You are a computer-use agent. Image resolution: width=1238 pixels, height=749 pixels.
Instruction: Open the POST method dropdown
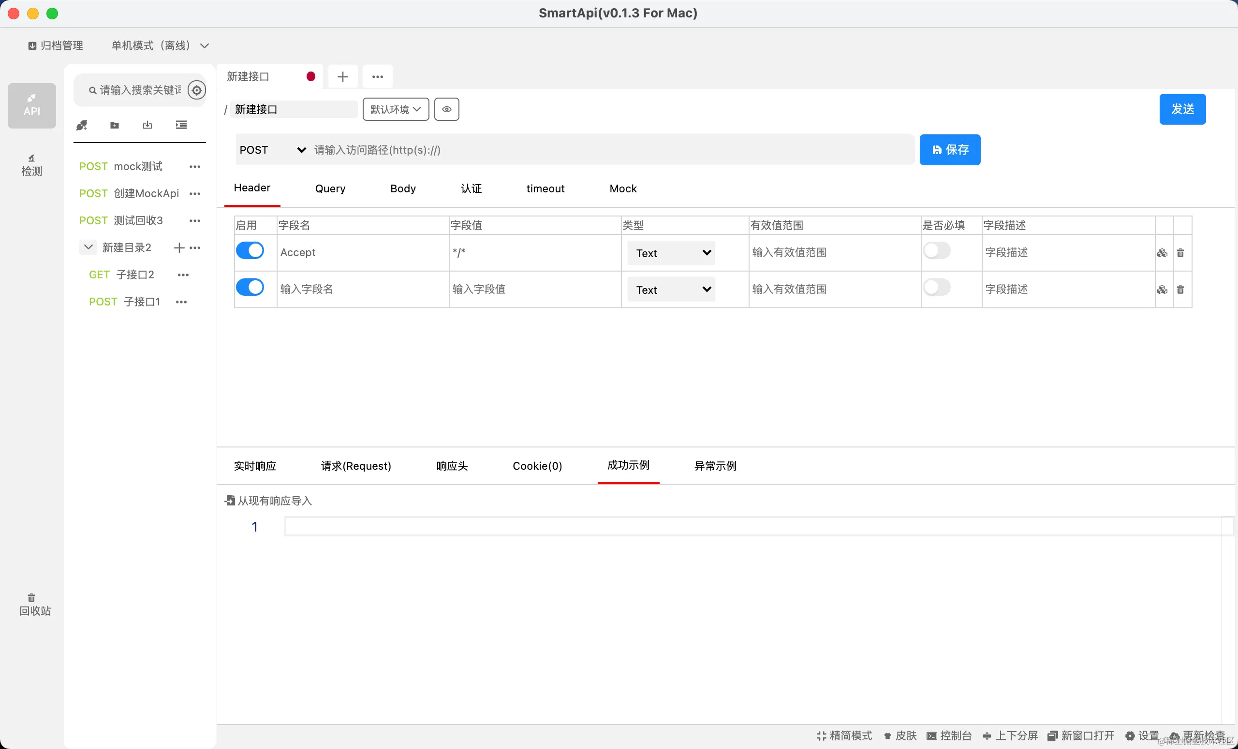tap(271, 150)
